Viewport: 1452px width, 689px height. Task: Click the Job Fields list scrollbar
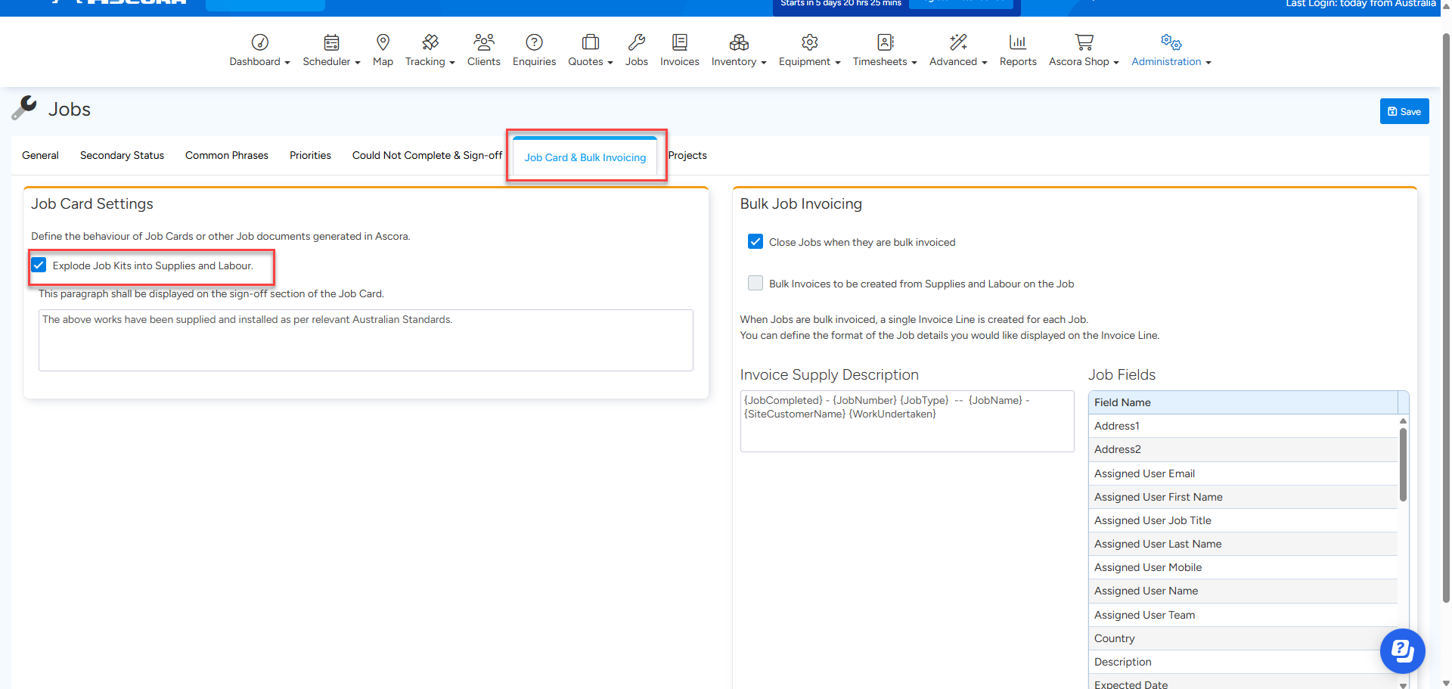tap(1403, 465)
